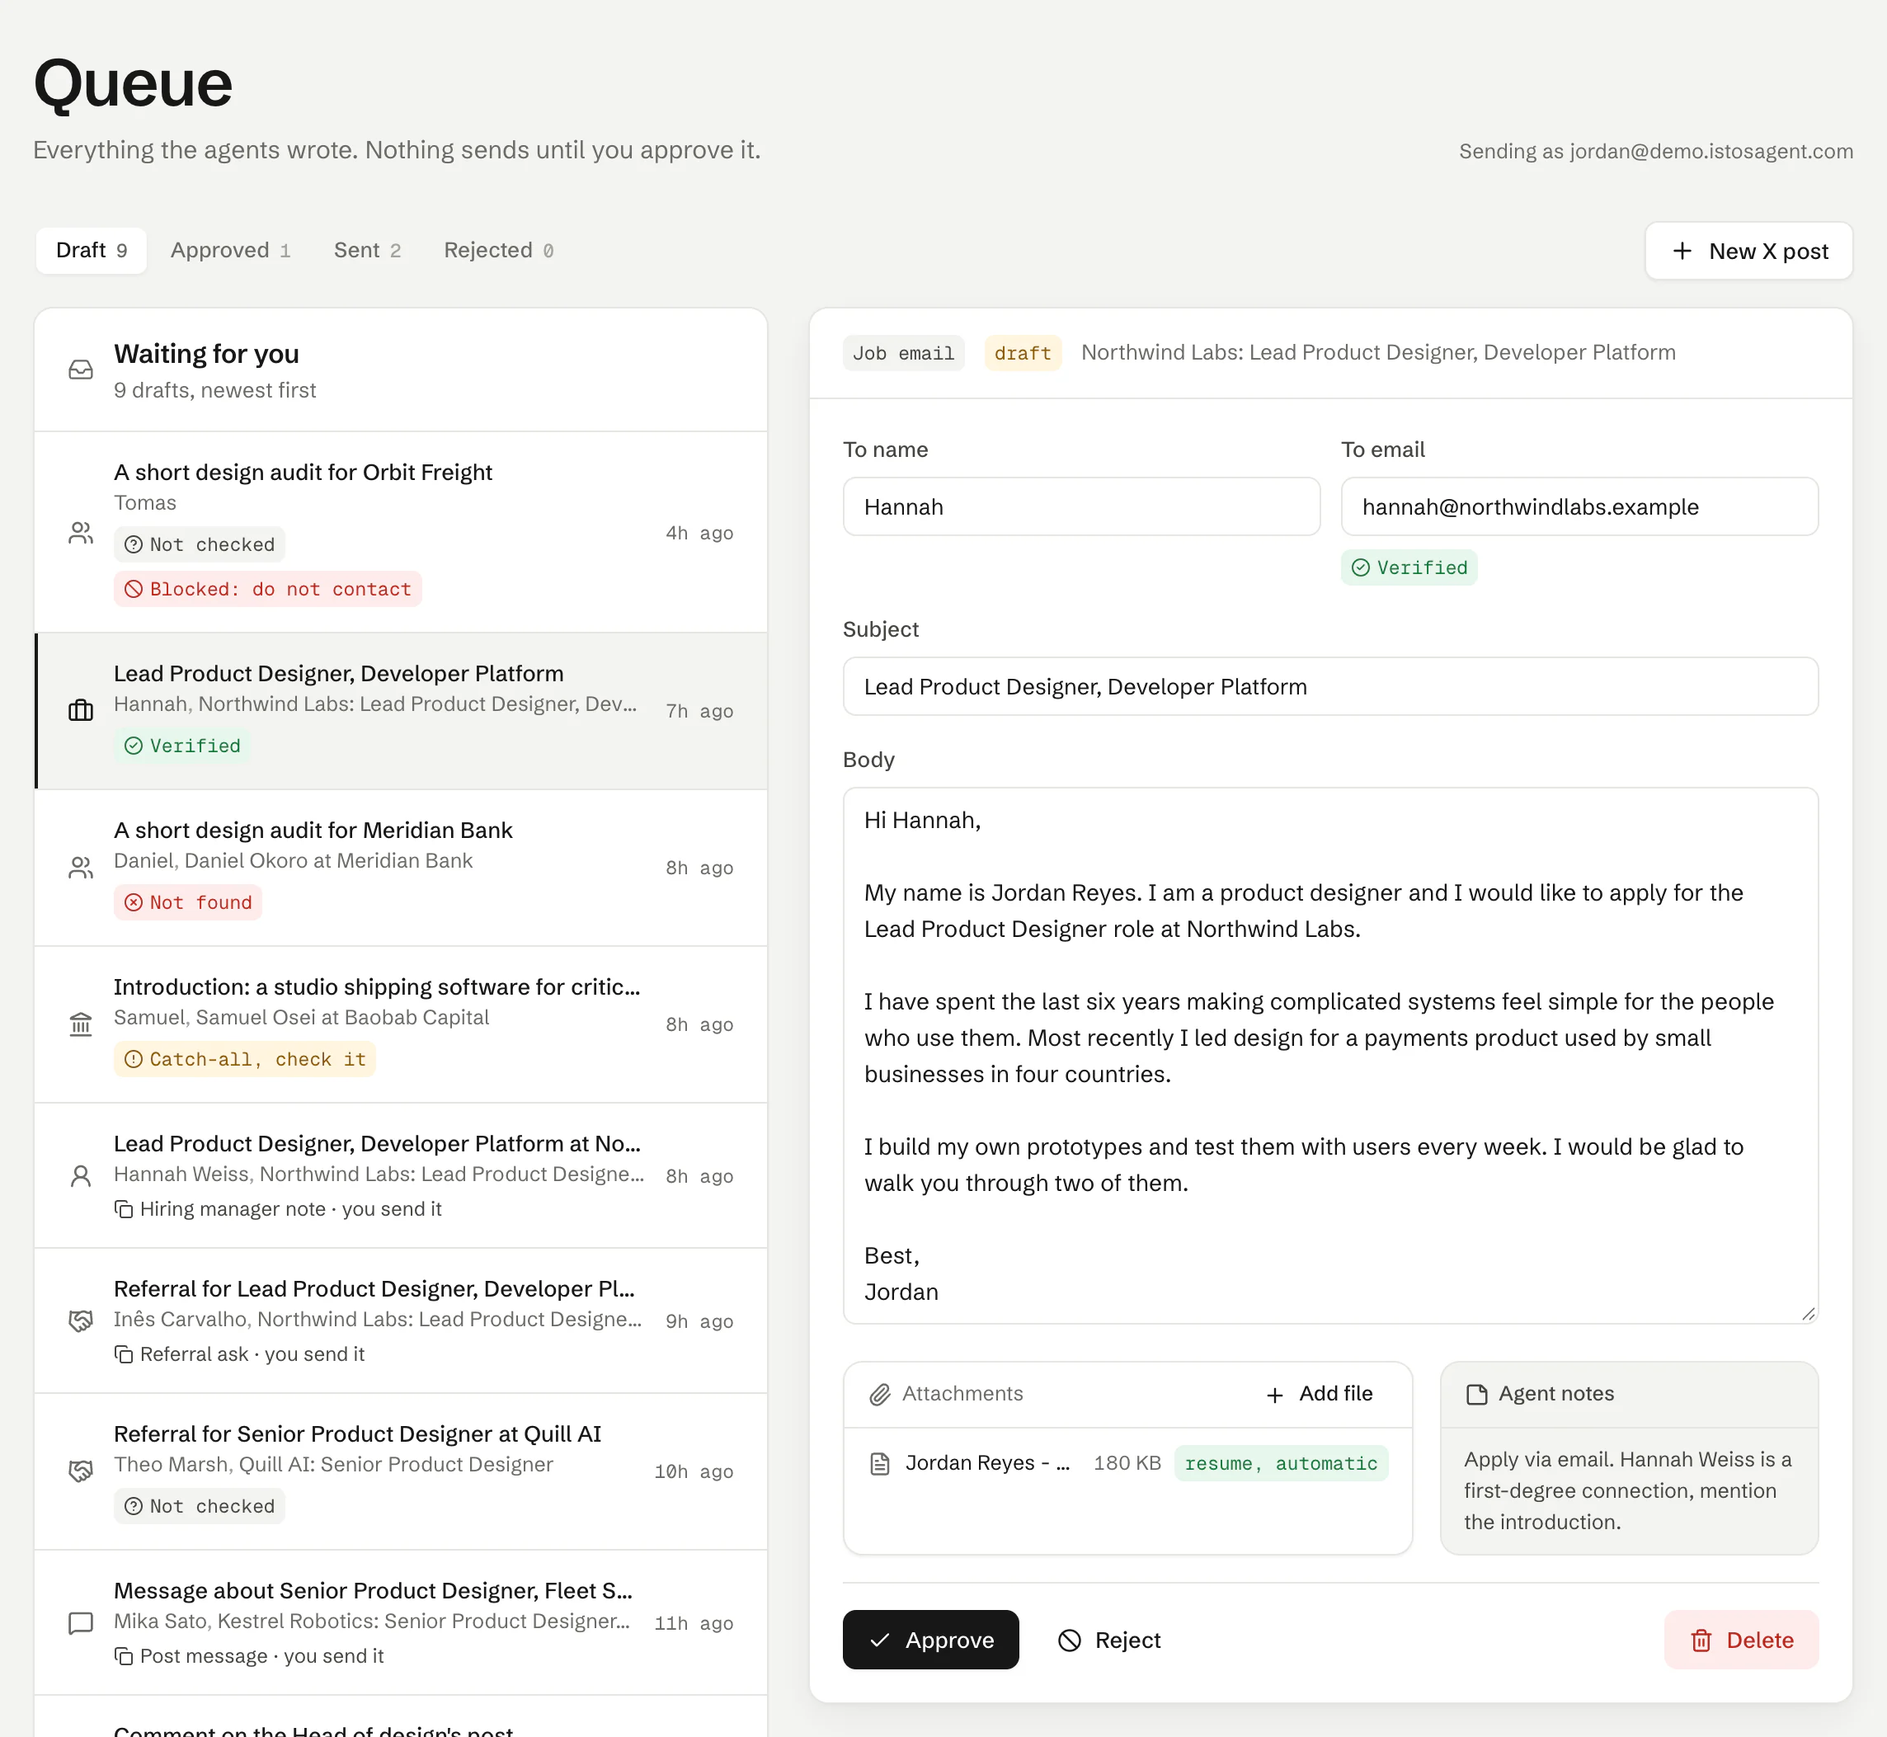
Task: Click the copy icon beside Referral ask
Action: [123, 1353]
